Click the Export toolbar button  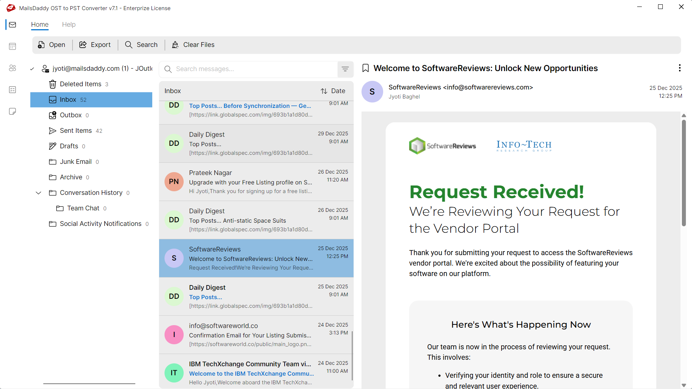tap(95, 45)
